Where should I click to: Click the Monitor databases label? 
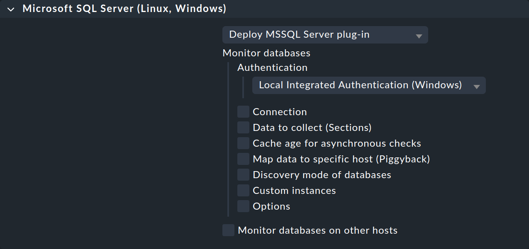point(266,53)
